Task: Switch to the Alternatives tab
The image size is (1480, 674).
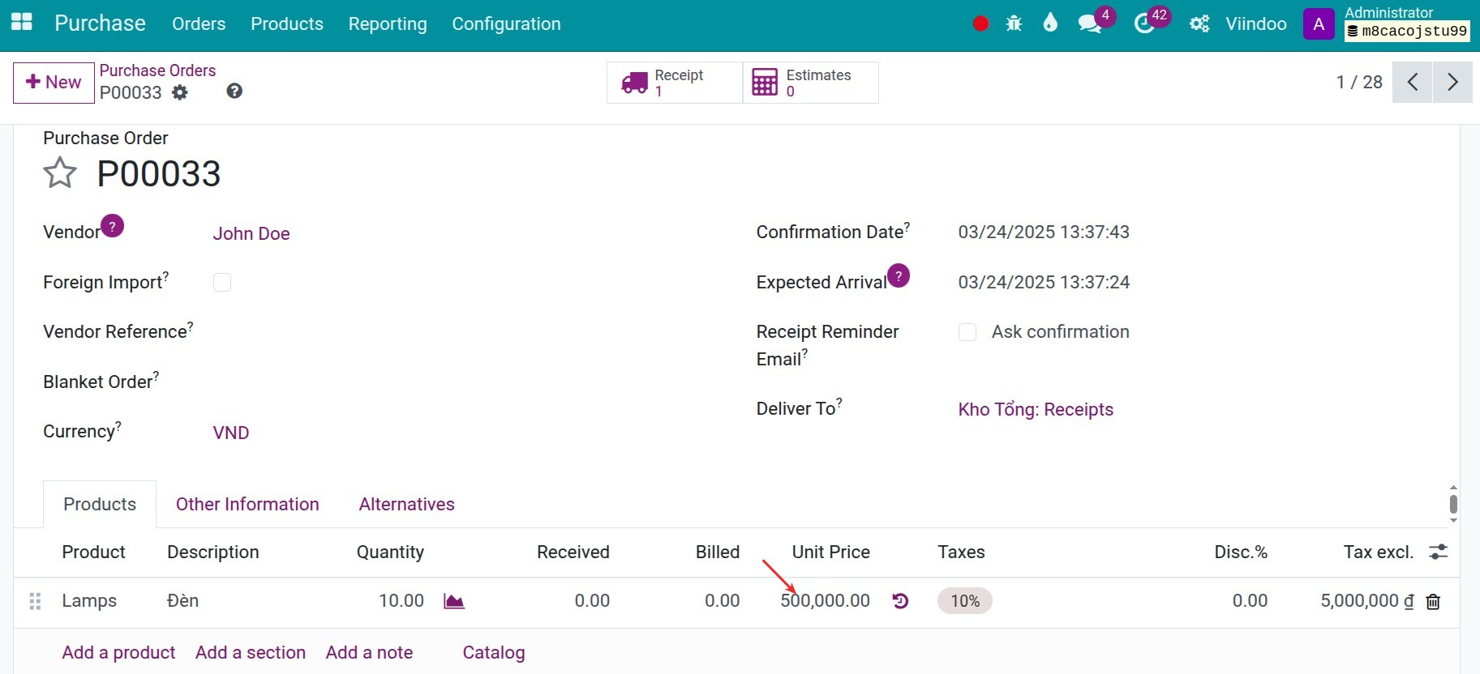Action: click(406, 504)
